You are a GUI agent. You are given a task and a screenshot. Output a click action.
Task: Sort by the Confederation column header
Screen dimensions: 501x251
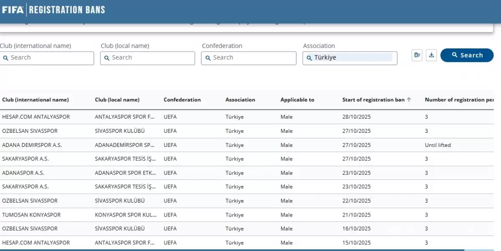point(182,100)
